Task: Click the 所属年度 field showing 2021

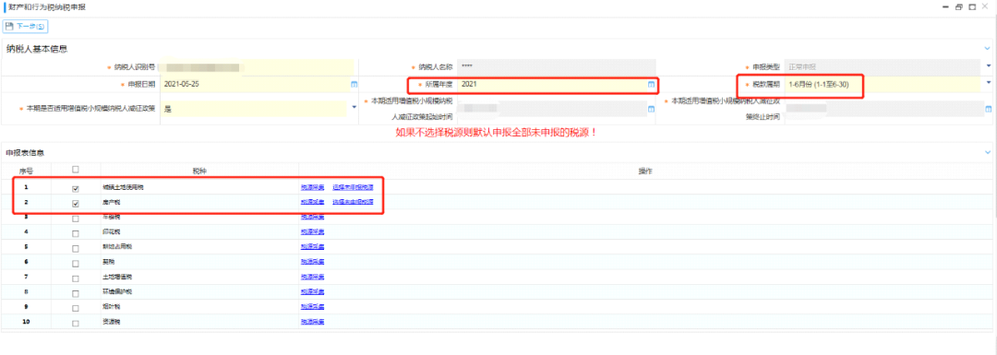Action: tap(552, 84)
